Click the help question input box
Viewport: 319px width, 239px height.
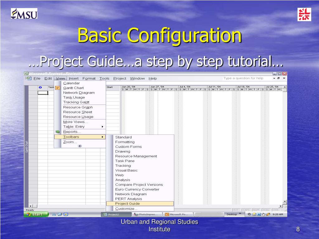coord(247,78)
